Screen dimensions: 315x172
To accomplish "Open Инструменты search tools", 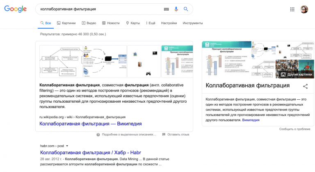I will tap(193, 23).
